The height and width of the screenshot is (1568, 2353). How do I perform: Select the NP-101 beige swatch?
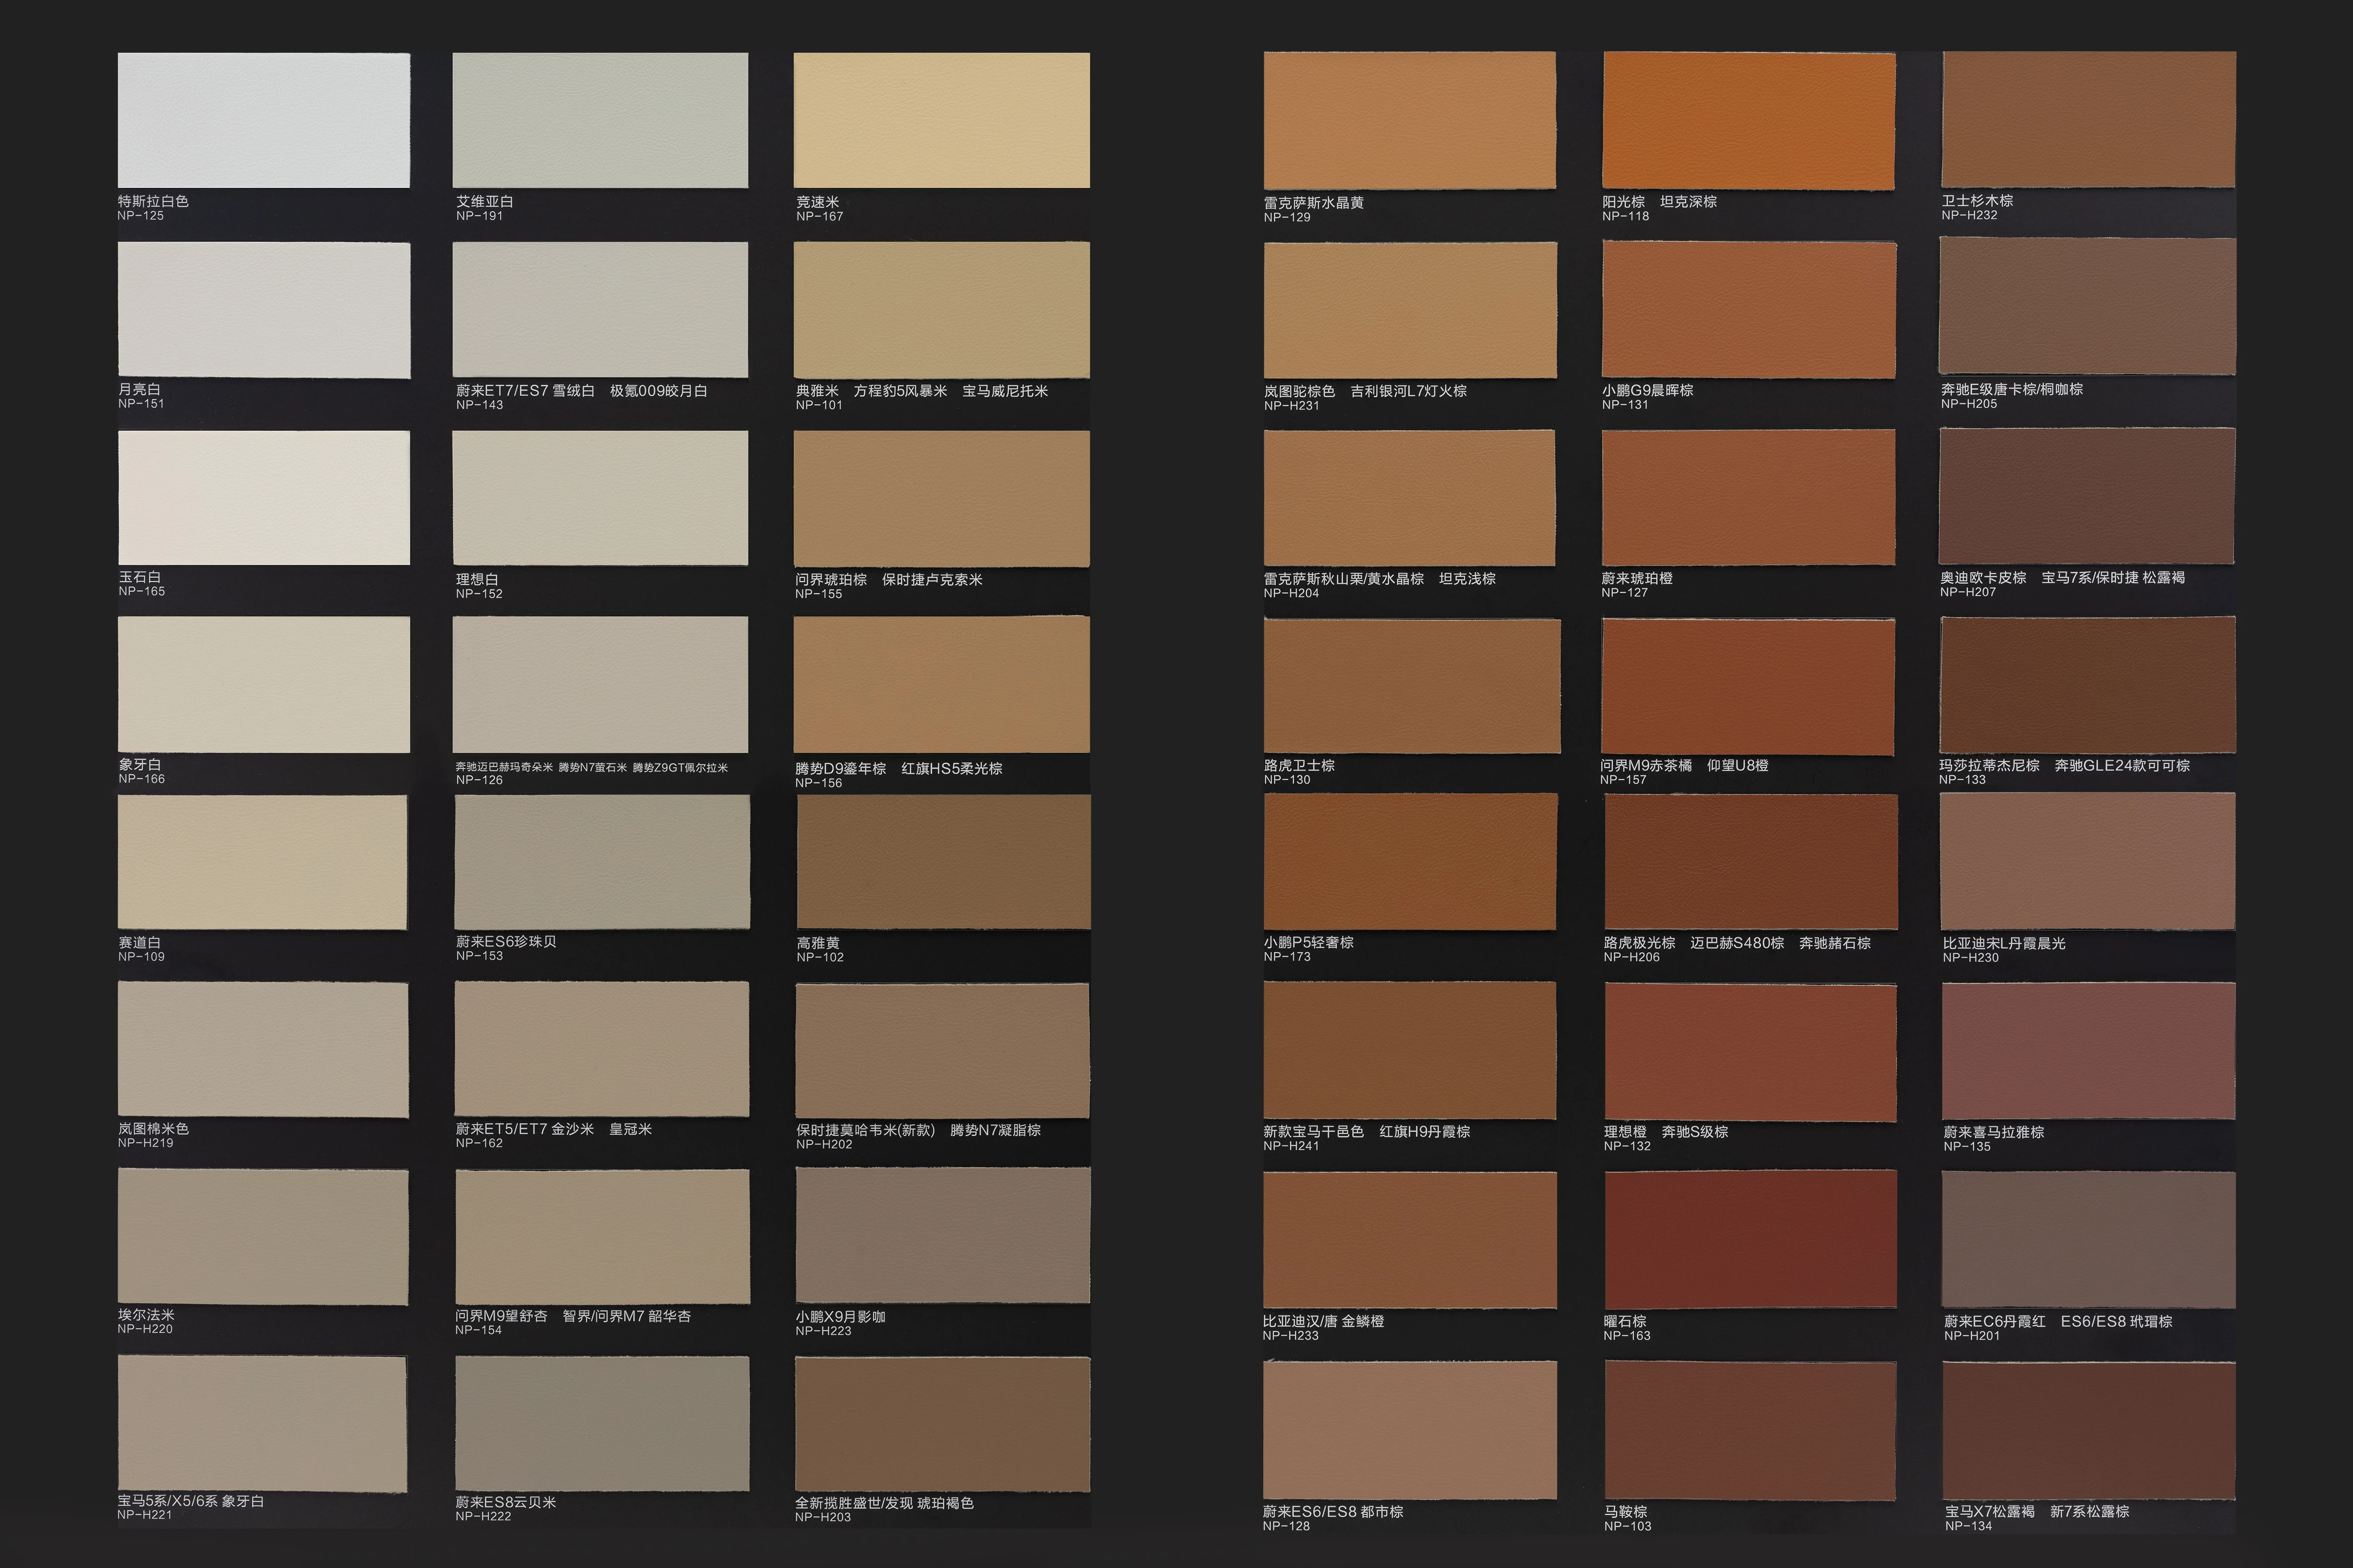coord(941,310)
